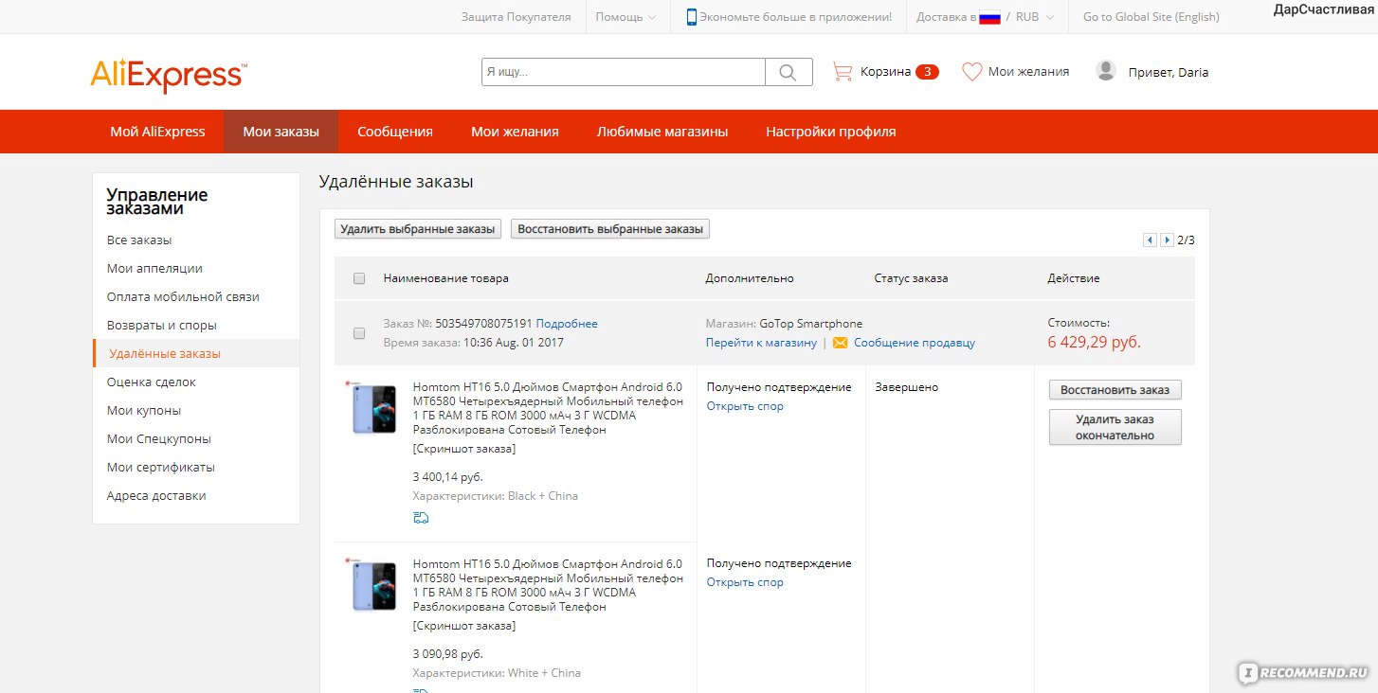Click the search magnifier button

pos(789,72)
